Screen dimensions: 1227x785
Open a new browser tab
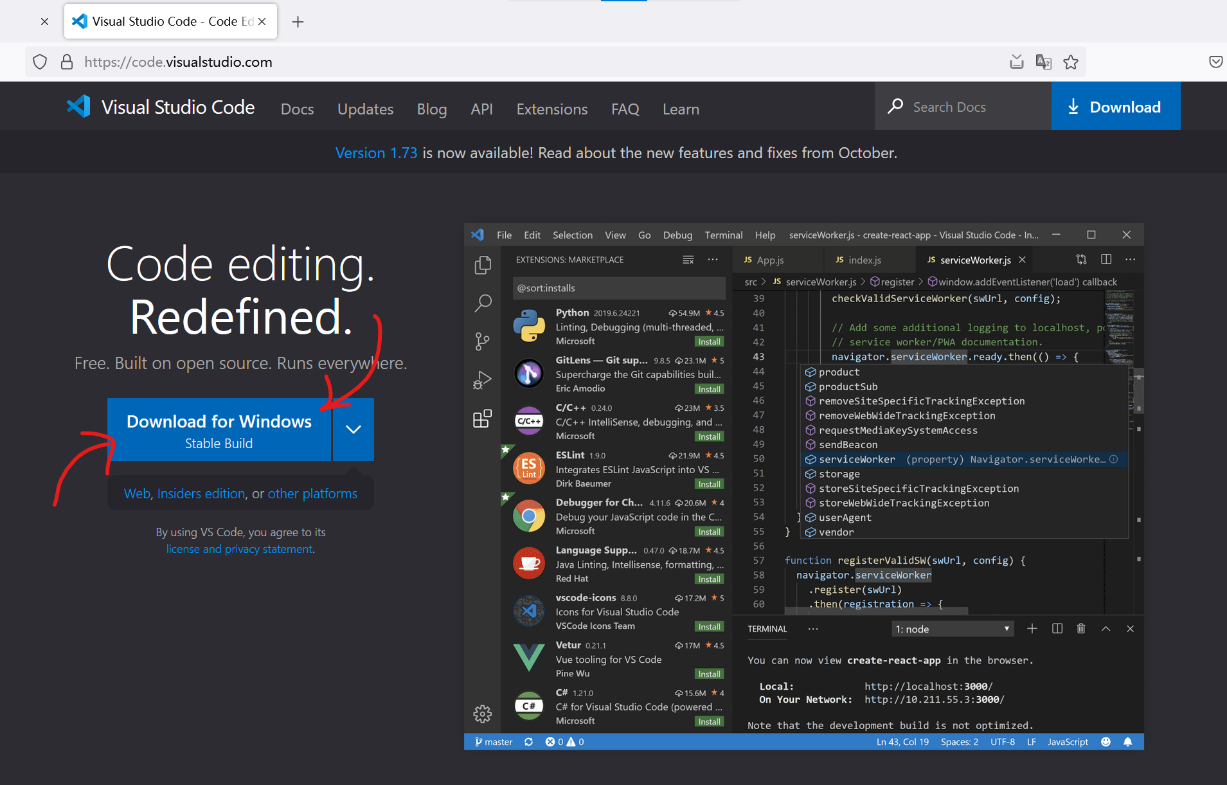298,22
